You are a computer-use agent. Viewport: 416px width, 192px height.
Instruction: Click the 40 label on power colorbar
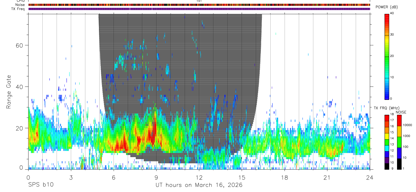392,14
